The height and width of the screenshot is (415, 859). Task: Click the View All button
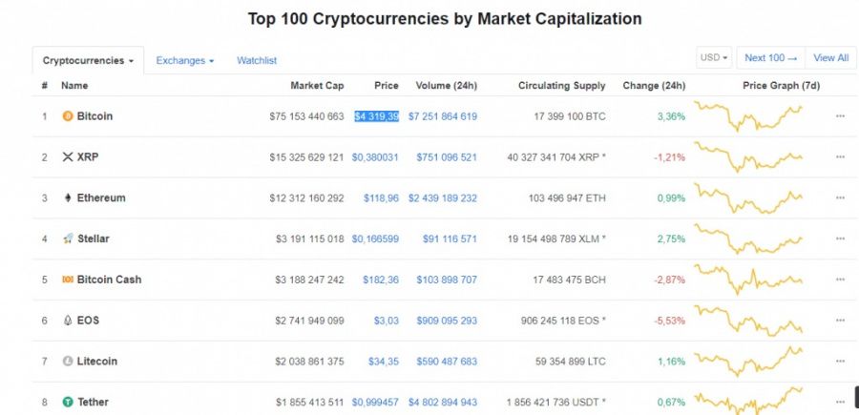click(x=831, y=58)
